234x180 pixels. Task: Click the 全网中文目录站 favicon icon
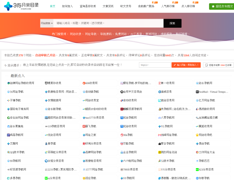[x=122, y=92]
